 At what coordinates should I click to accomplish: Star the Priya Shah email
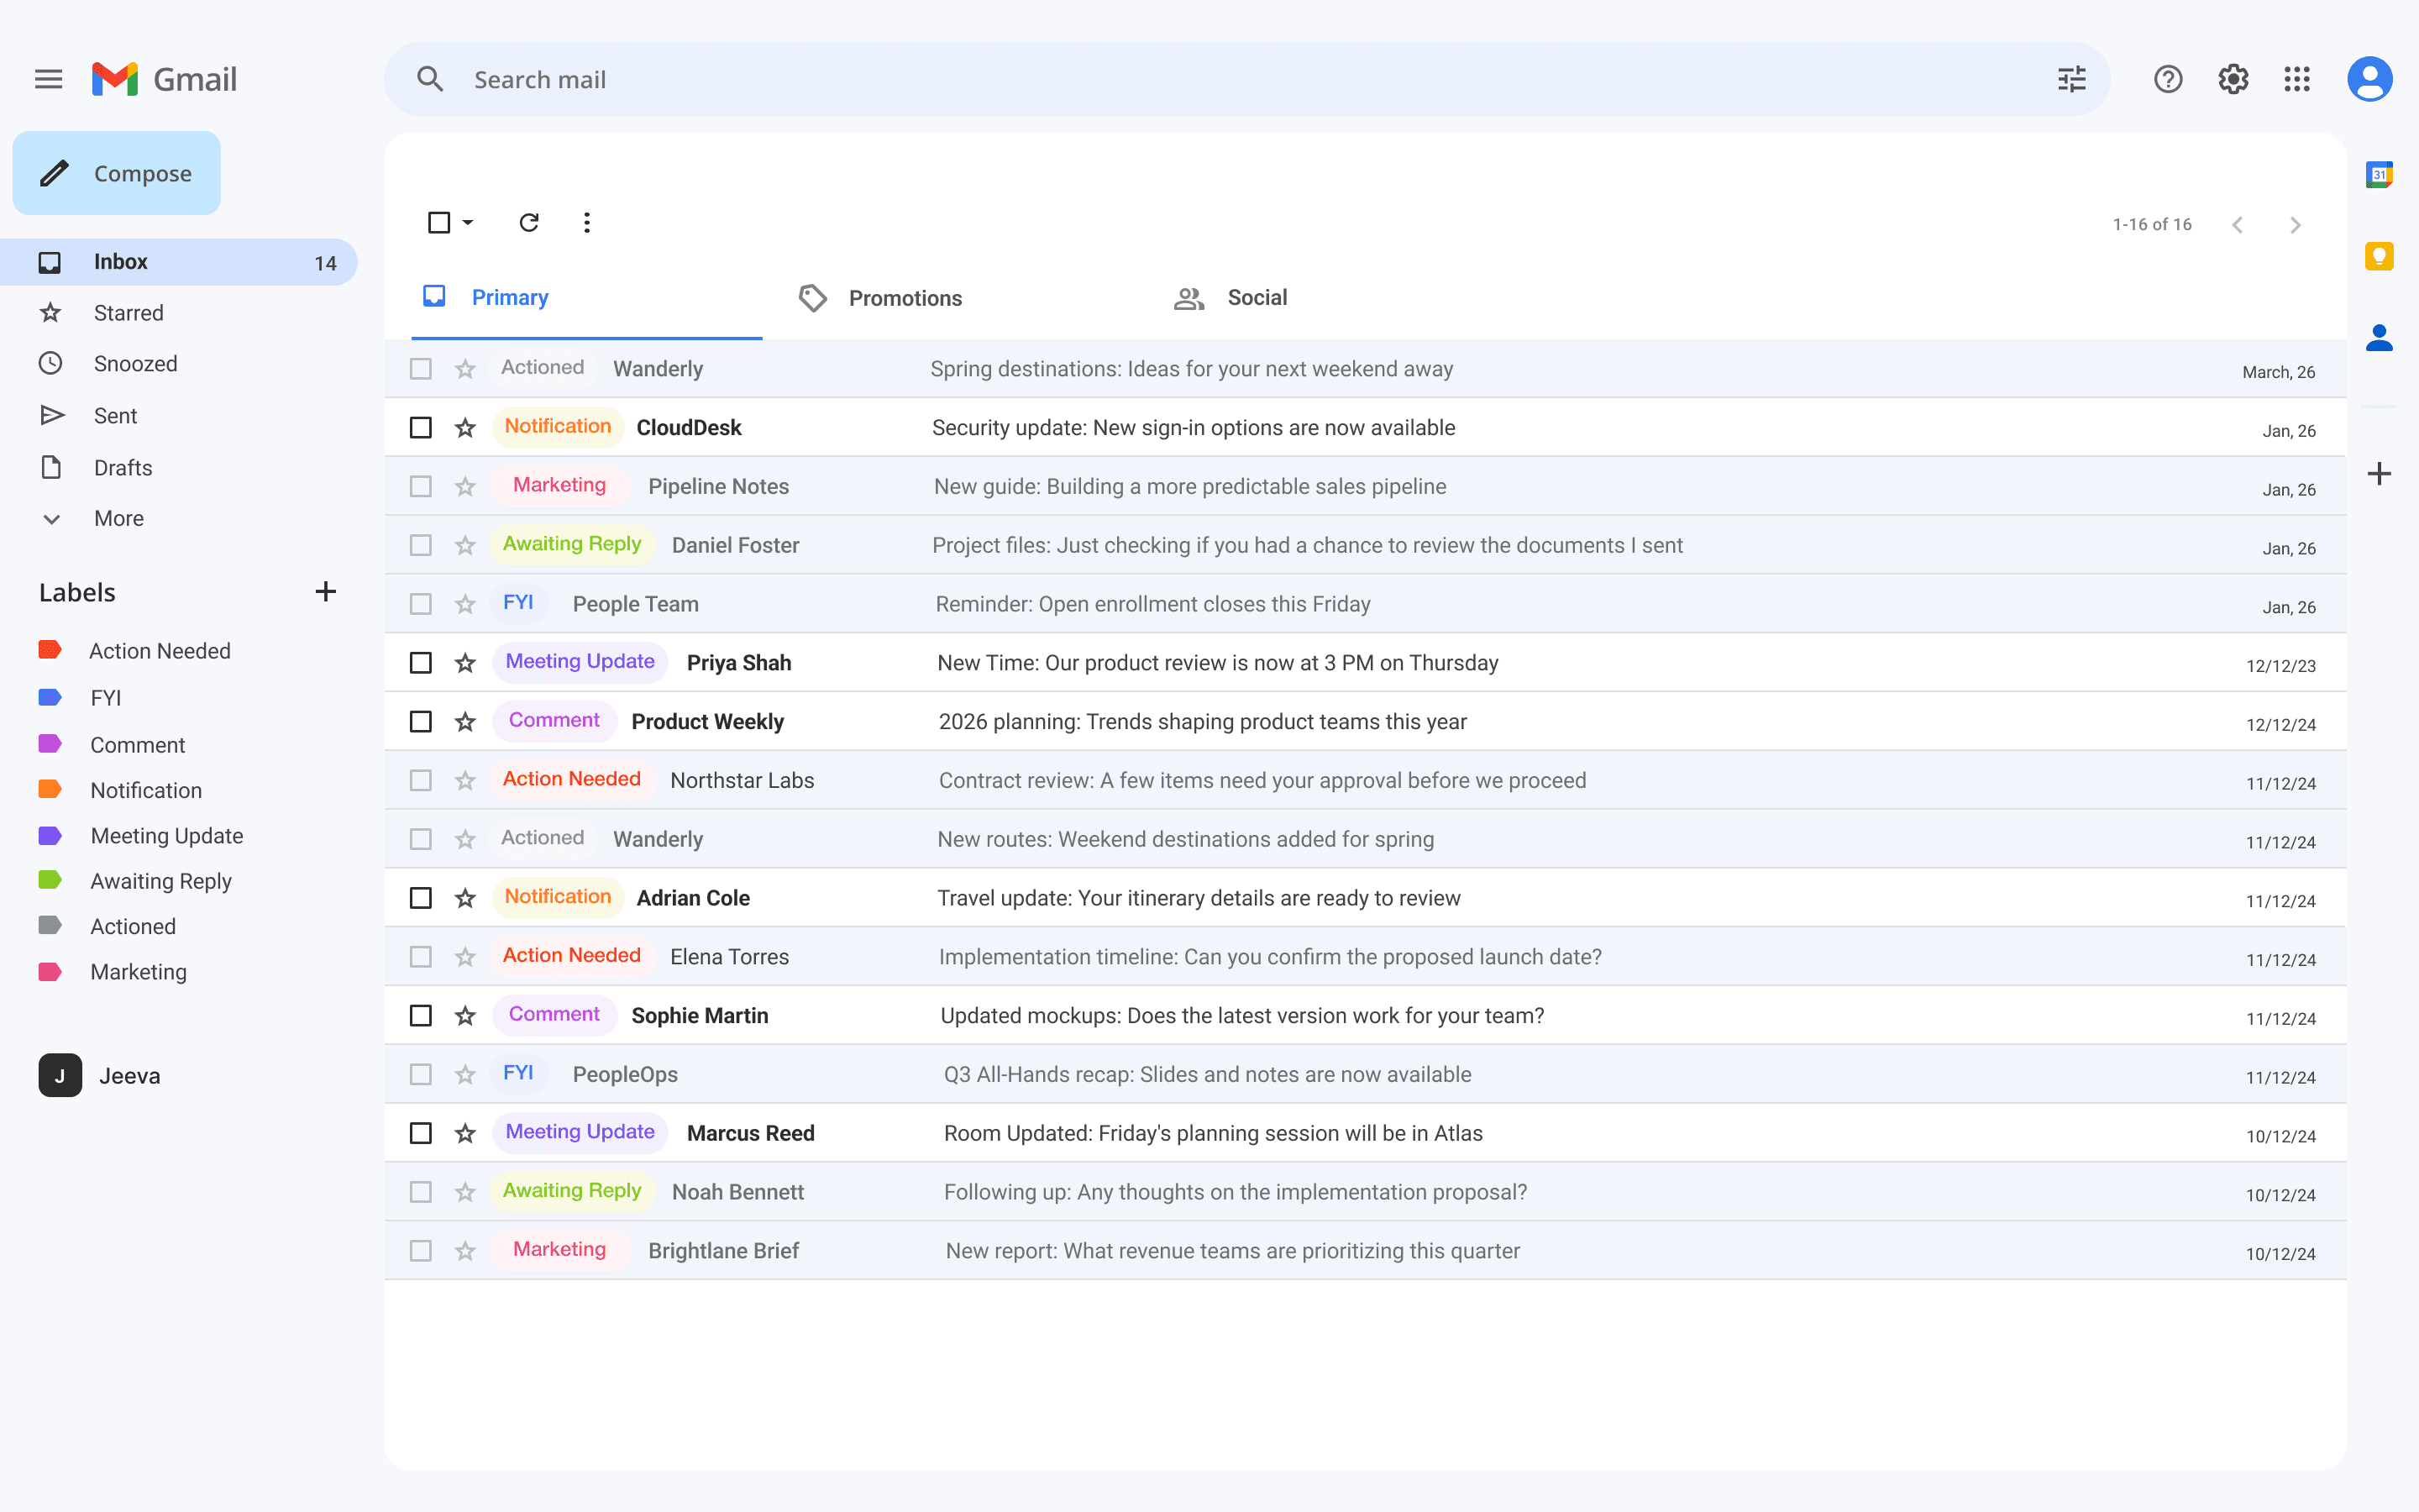click(x=464, y=663)
